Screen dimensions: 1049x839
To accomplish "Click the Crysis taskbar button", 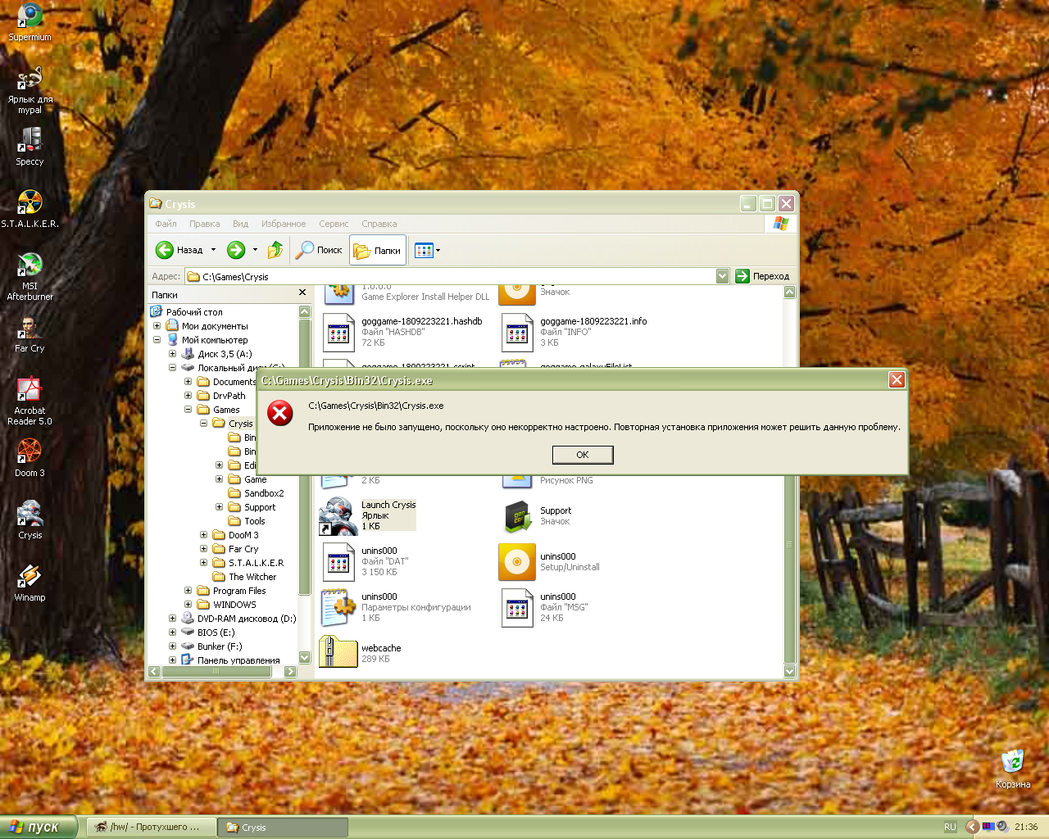I will pyautogui.click(x=284, y=828).
